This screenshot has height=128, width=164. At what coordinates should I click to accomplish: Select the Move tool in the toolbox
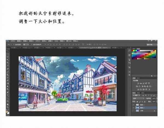pyautogui.click(x=8, y=51)
